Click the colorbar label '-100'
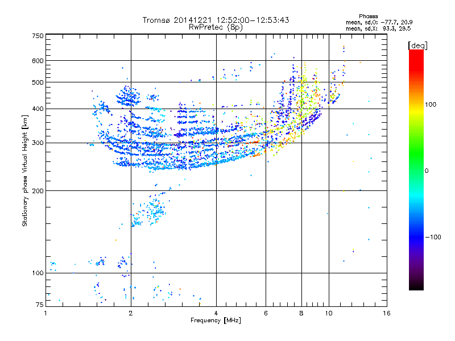The height and width of the screenshot is (341, 455). tap(433, 237)
